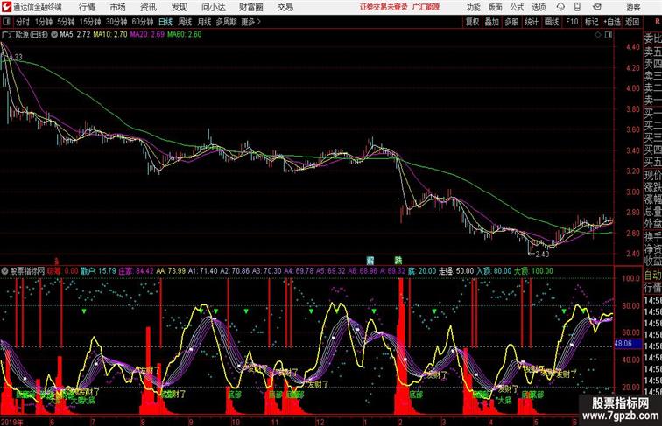Click the MA60: 2.60 label
662x426 pixels.
tap(185, 35)
